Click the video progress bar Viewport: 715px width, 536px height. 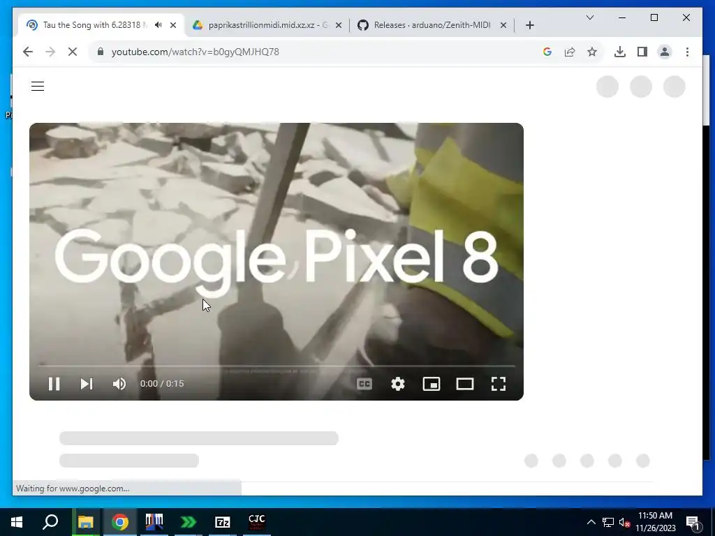click(277, 366)
